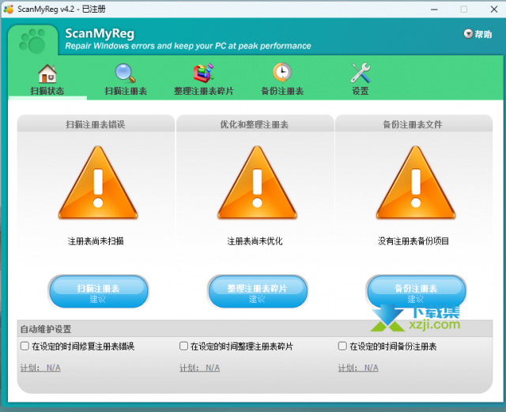Enable 在设定的时间整理注册表碎片 checkbox

[183, 346]
